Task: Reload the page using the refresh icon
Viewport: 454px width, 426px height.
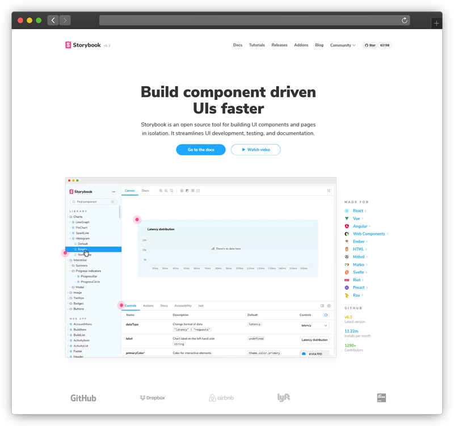Action: point(405,20)
